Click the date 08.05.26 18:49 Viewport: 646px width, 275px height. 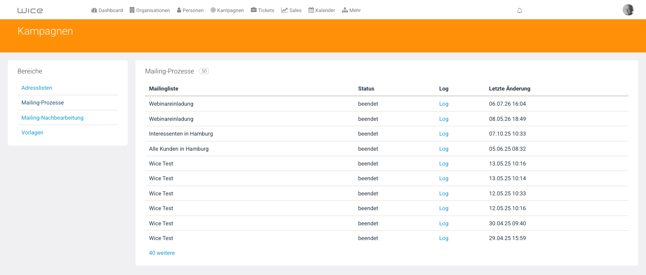[x=507, y=119]
